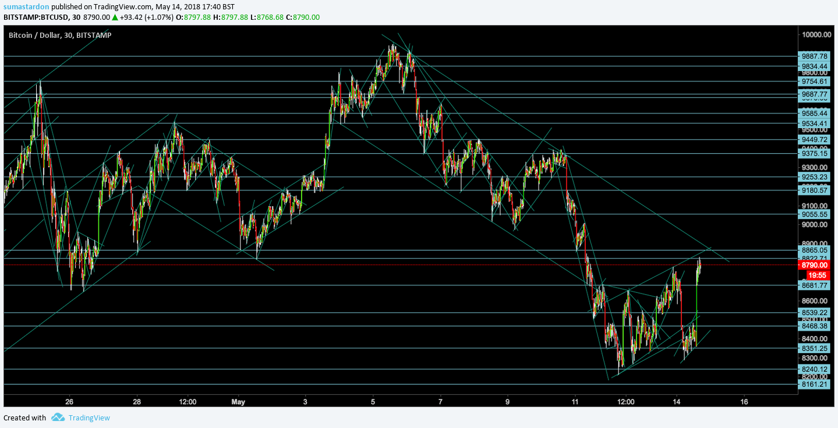
Task: Select the 9055.55 price label
Action: pyautogui.click(x=814, y=214)
